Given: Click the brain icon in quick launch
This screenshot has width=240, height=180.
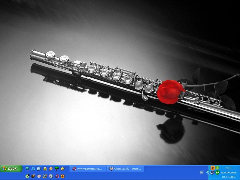Looking at the screenshot, I should (39, 176).
